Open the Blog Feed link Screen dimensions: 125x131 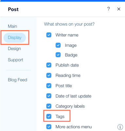tap(17, 80)
